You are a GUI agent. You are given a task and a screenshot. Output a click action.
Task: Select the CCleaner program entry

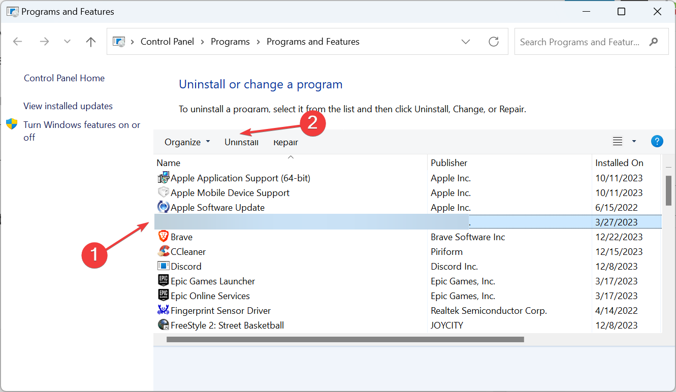pos(188,252)
